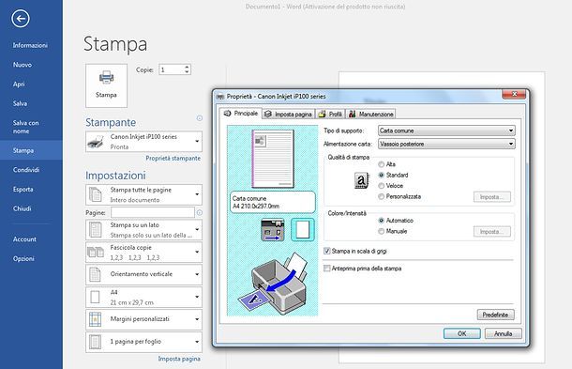Click the Imposta pagina tab icon

[x=268, y=114]
